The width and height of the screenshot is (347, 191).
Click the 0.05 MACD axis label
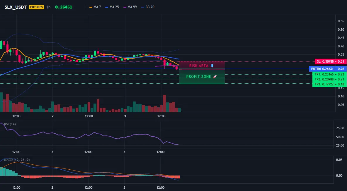click(339, 160)
